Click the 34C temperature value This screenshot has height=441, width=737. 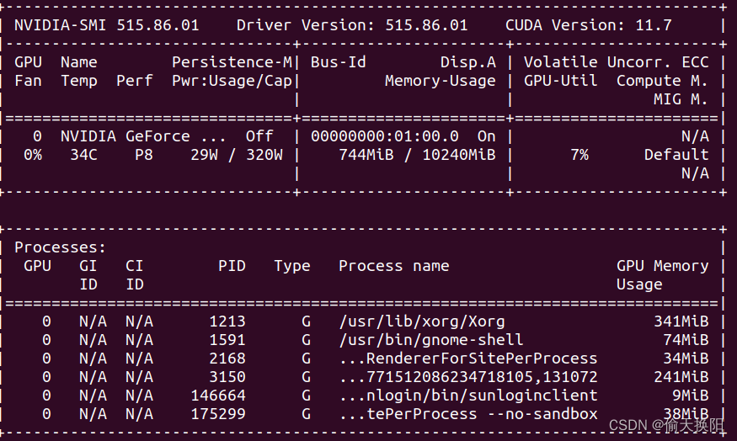[x=83, y=155]
